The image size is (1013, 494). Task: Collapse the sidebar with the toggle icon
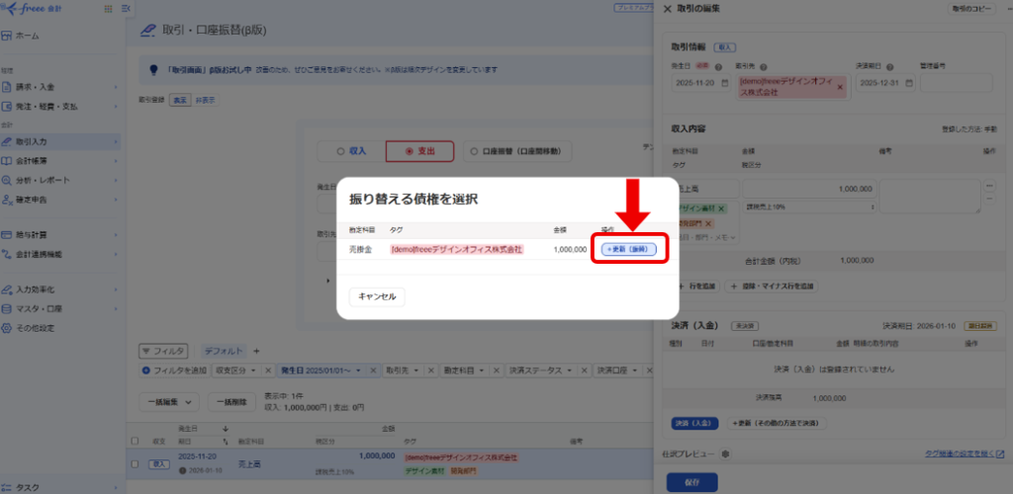[126, 9]
